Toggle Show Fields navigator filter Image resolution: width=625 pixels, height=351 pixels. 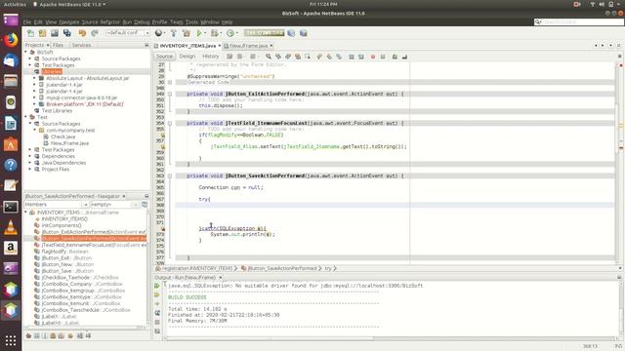pos(37,335)
